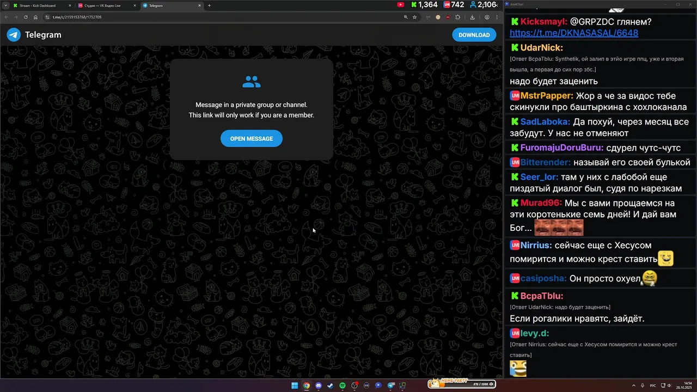Go forward in browser history

coord(16,17)
